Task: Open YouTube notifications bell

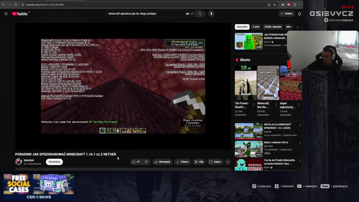Action: 299,13
